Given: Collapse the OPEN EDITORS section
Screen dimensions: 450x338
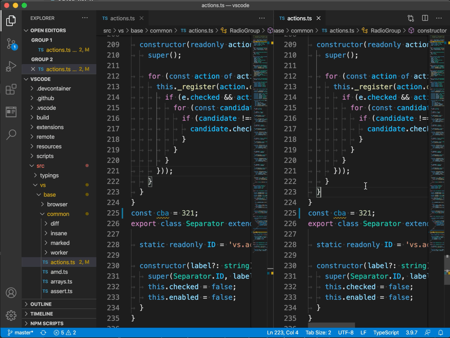Looking at the screenshot, I should (x=48, y=30).
